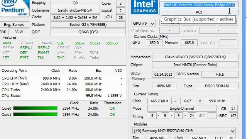Click the PCI graphics bus field

coord(199,12)
